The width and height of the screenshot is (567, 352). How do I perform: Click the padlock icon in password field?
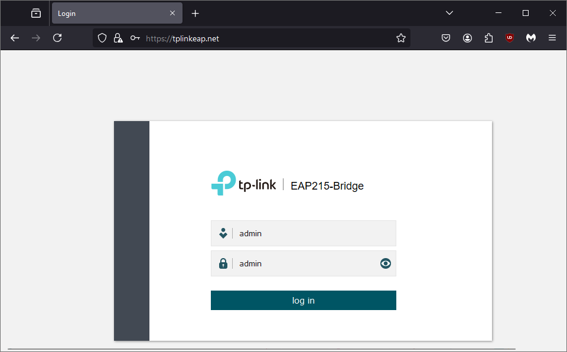tap(223, 263)
